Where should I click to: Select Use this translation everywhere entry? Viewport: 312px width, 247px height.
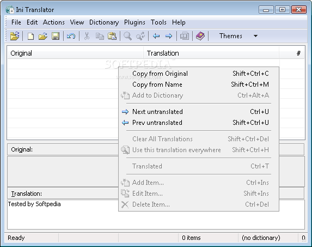click(199, 150)
